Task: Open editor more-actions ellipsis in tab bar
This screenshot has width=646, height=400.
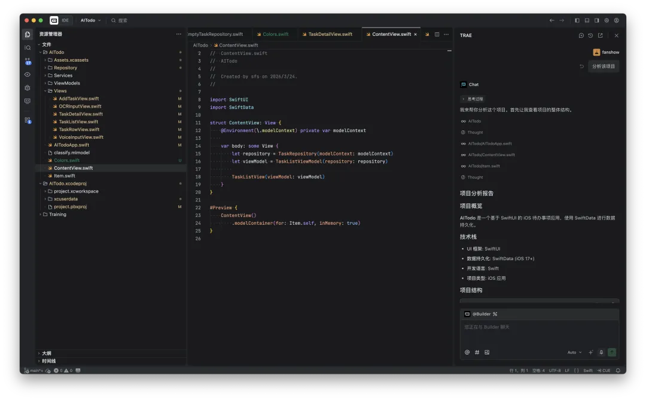Action: point(446,34)
